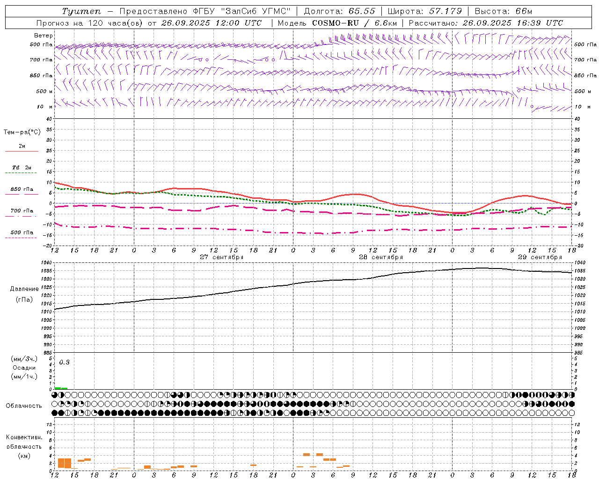Screen dimensions: 599x479
Task: Click the station name "Tyumen" in header
Action: 81,11
